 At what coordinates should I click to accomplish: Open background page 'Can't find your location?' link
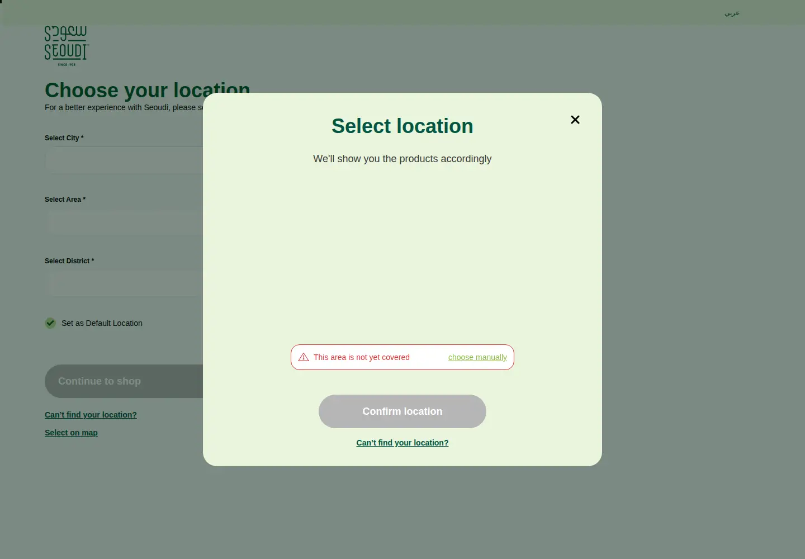point(91,415)
